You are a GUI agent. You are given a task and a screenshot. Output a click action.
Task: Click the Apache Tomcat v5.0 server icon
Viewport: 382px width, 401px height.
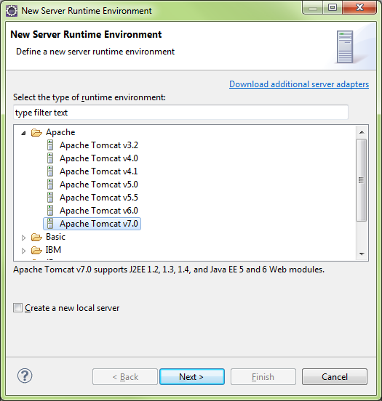(50, 184)
